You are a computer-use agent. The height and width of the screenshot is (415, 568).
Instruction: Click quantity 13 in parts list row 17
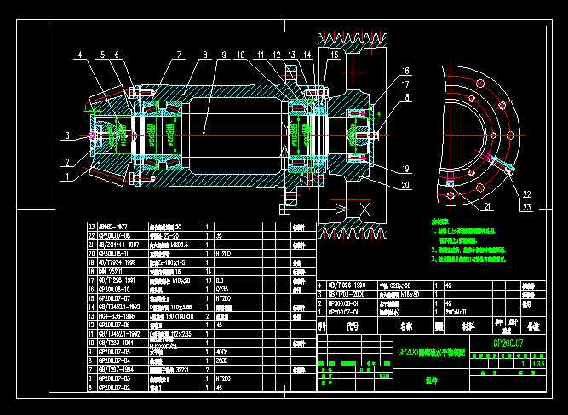point(209,280)
